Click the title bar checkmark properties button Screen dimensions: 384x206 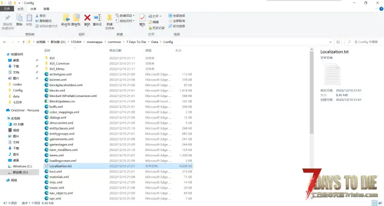pos(10,3)
